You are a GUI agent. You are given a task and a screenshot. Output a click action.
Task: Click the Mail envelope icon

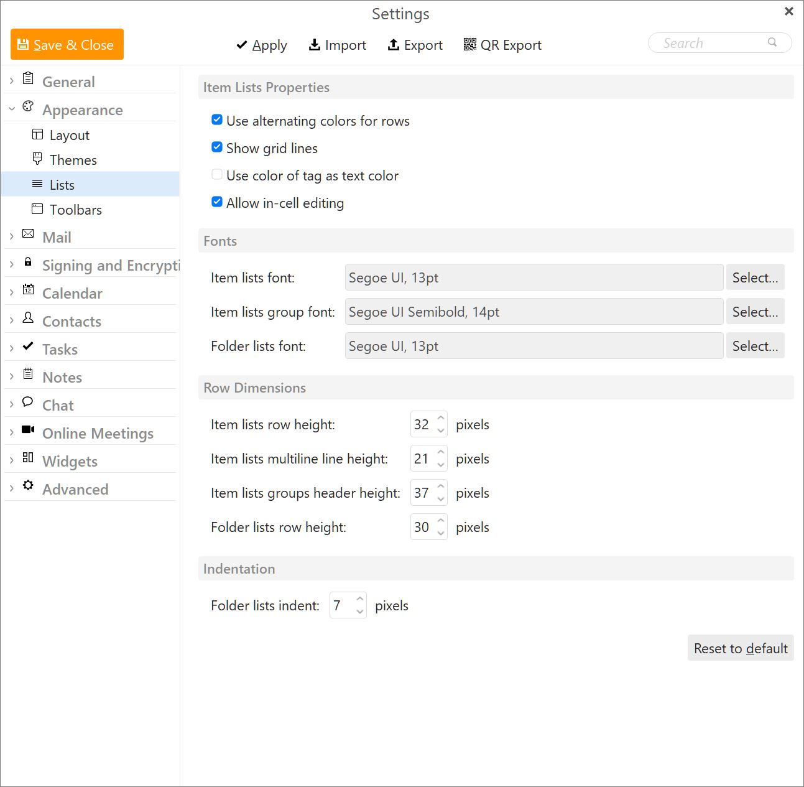[x=28, y=234]
